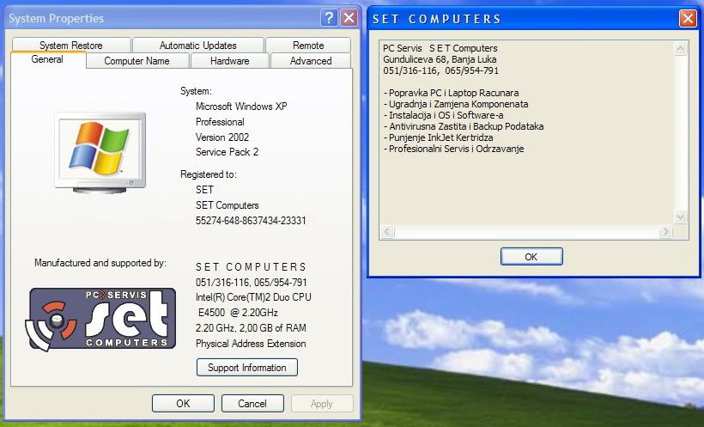Click the vertical scrollbar down arrow
The width and height of the screenshot is (704, 427).
point(680,217)
